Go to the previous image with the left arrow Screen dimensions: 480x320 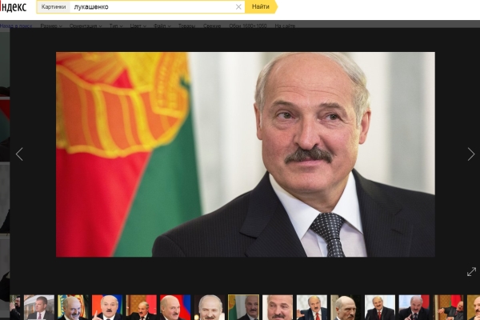(19, 154)
